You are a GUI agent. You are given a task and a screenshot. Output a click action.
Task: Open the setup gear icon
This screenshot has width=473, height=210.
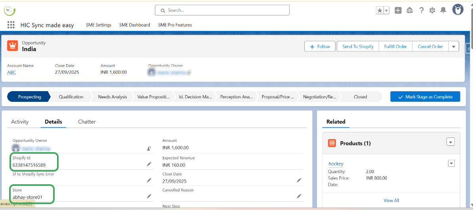[432, 10]
